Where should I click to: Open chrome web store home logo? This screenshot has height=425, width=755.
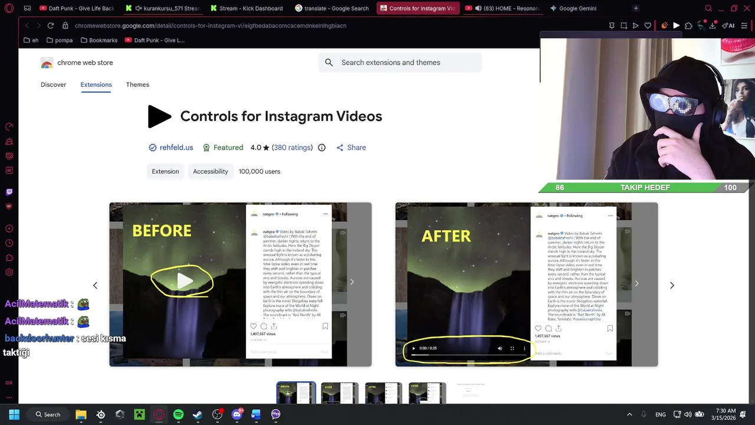(77, 63)
